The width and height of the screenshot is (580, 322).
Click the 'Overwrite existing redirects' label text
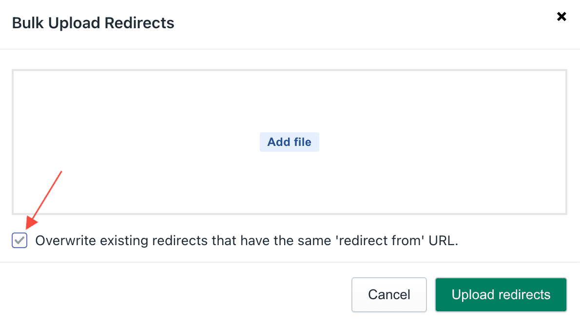pyautogui.click(x=247, y=241)
